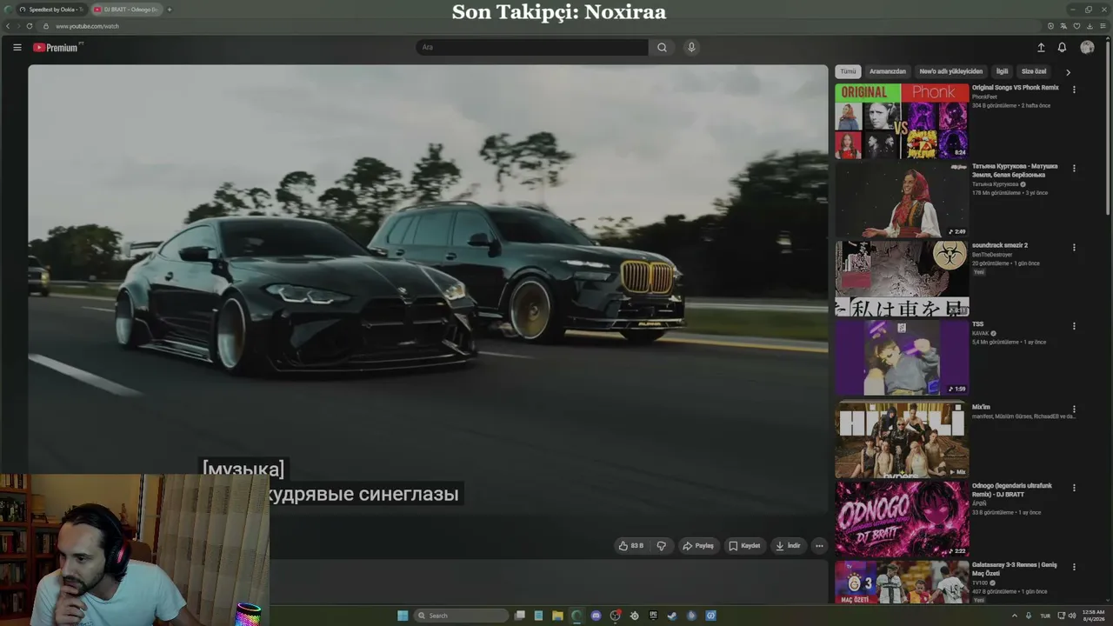Open more actions (three dots) under video
This screenshot has height=626, width=1113.
tap(819, 546)
